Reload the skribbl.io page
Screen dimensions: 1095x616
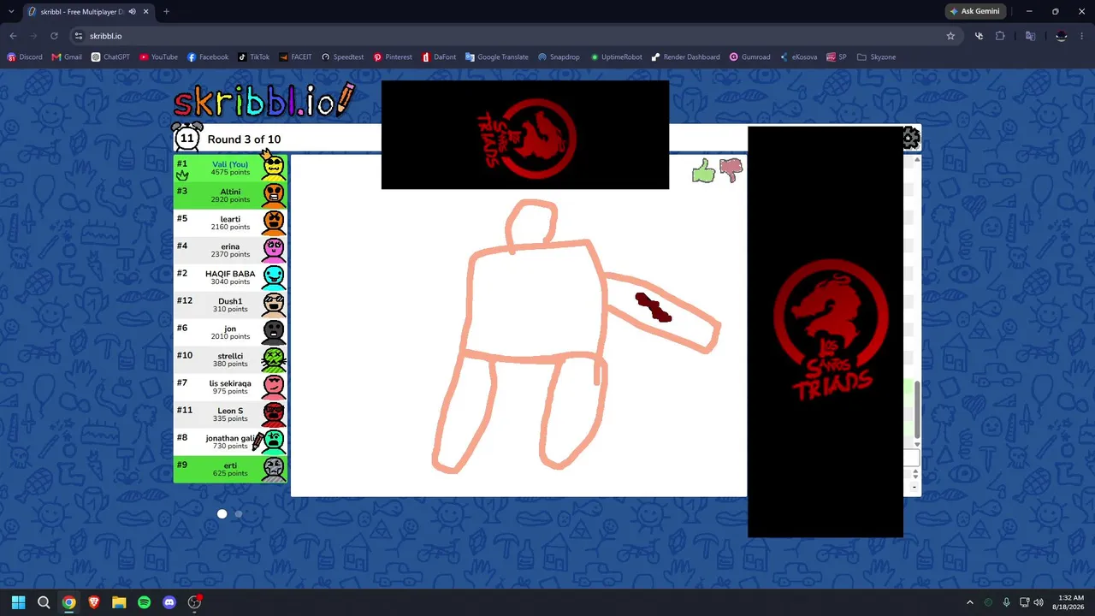point(54,36)
